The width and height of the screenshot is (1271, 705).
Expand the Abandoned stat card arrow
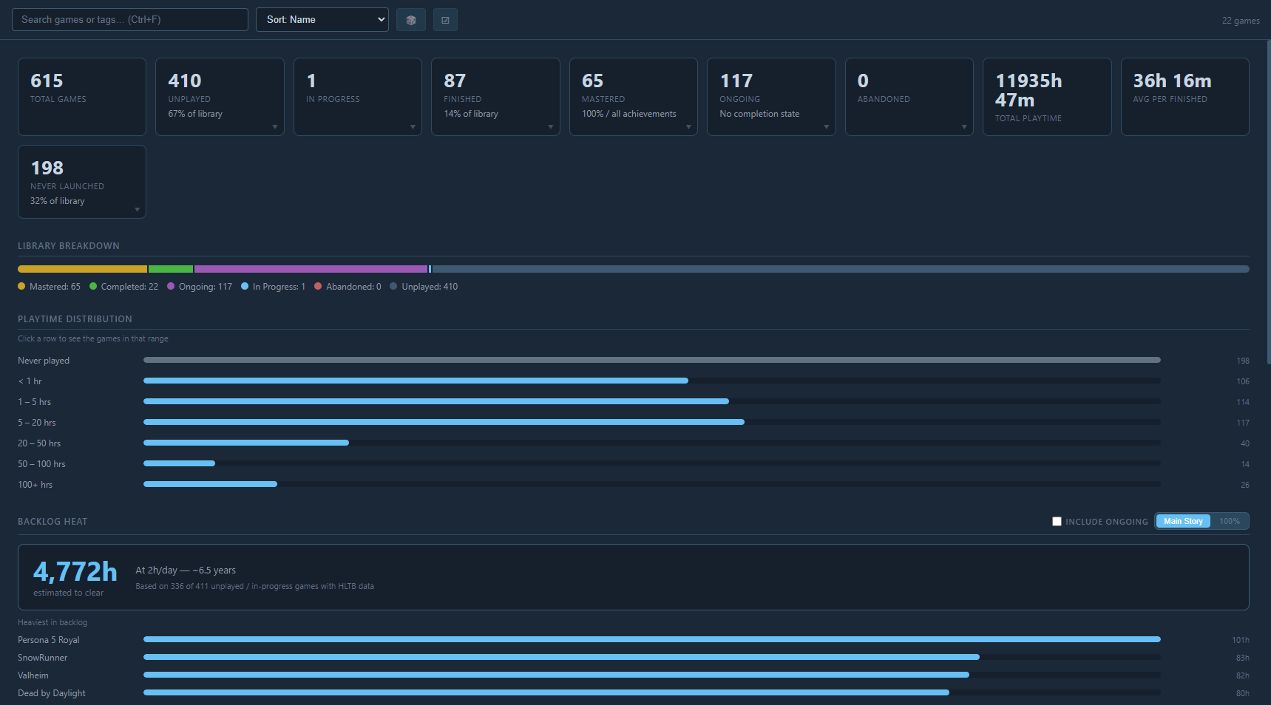point(964,127)
